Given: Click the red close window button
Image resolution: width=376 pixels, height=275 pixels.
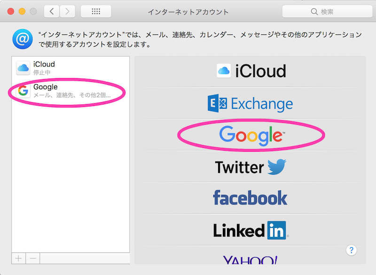Looking at the screenshot, I should pos(10,11).
